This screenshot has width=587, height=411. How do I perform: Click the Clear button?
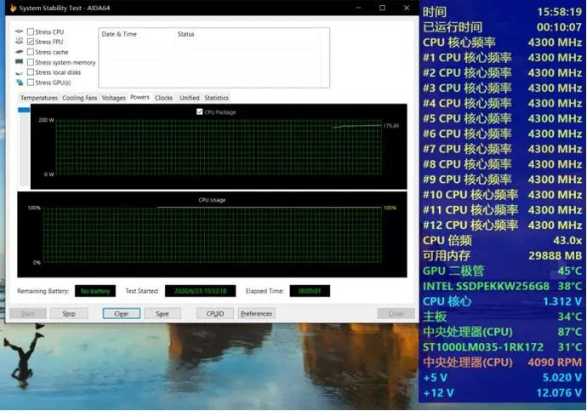122,314
